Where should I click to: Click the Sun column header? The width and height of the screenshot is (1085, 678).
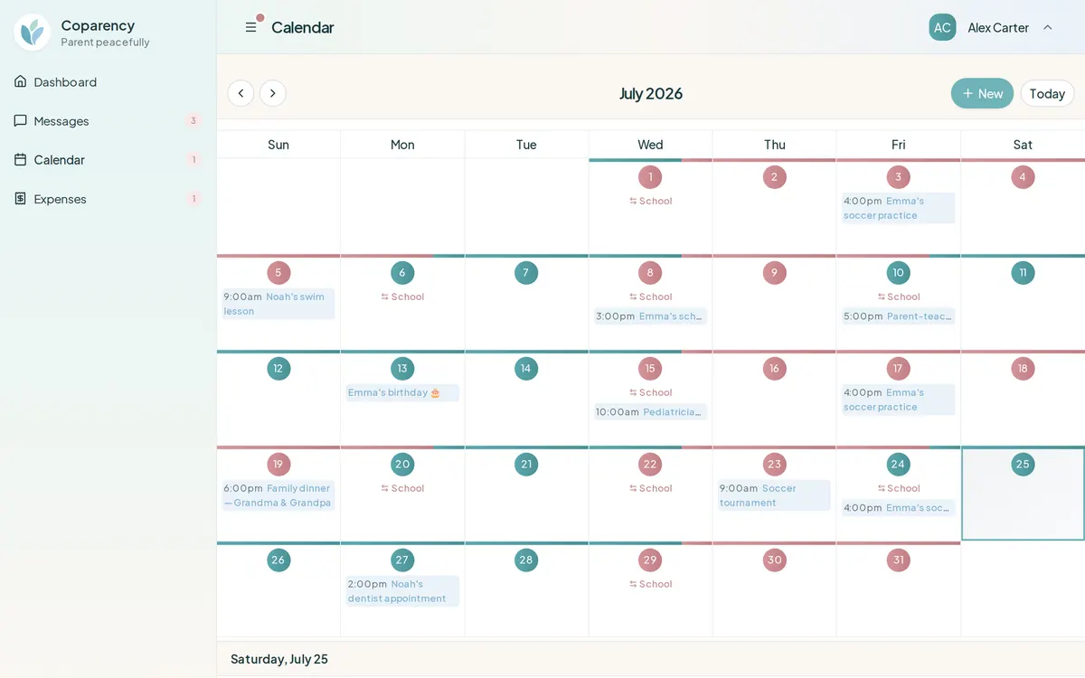(x=278, y=145)
